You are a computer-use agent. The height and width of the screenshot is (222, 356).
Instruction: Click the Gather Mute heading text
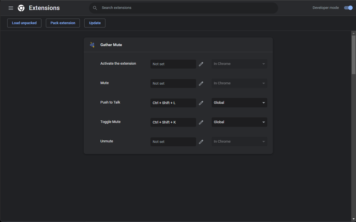(111, 45)
